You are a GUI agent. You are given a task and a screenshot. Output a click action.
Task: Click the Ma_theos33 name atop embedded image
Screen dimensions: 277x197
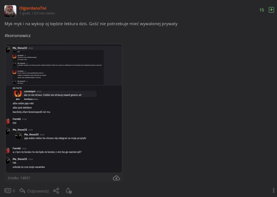[20, 48]
